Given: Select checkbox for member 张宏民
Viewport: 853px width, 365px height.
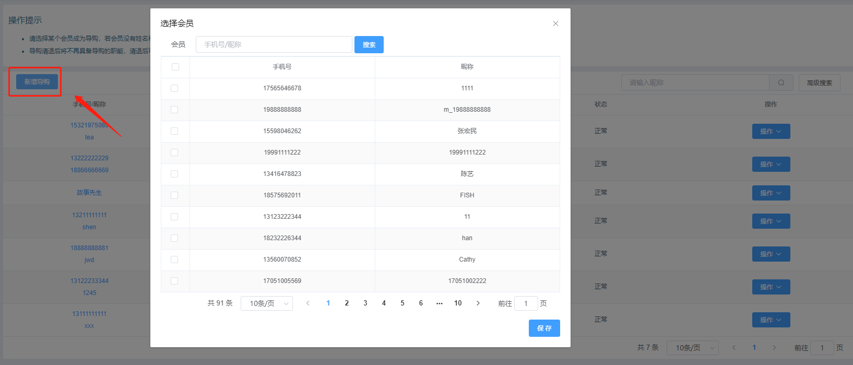Looking at the screenshot, I should 174,131.
